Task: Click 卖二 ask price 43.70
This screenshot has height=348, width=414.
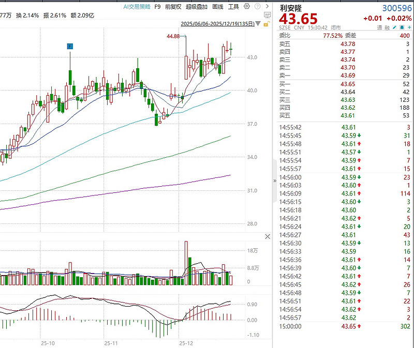Action: pyautogui.click(x=348, y=68)
